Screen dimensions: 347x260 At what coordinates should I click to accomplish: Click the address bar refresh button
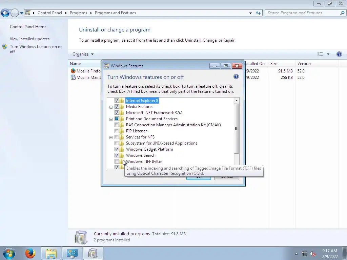[x=258, y=13]
